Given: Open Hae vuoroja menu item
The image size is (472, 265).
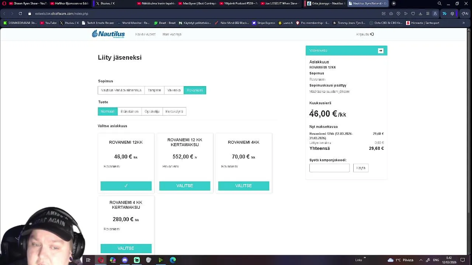Looking at the screenshot, I should coord(172,34).
